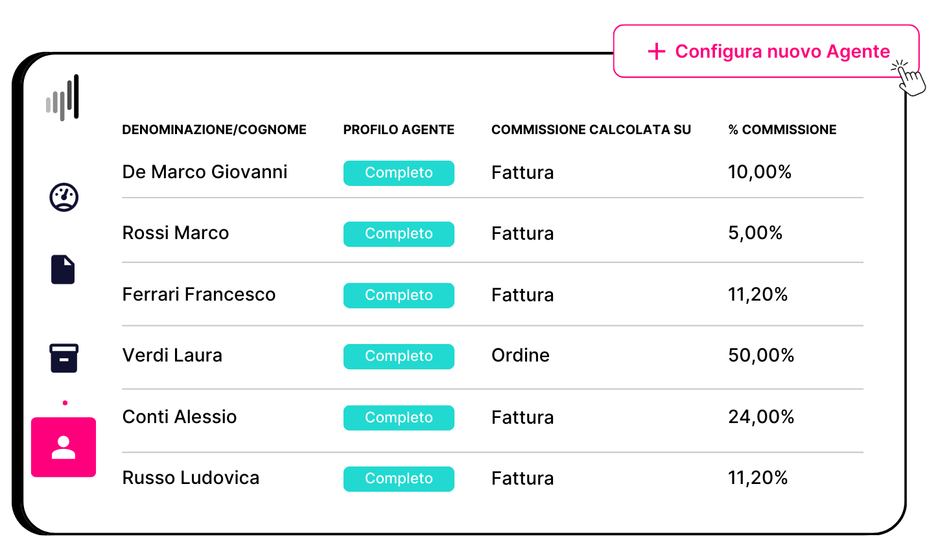Click the plus icon beside Configura nuovo Agente

tap(656, 51)
